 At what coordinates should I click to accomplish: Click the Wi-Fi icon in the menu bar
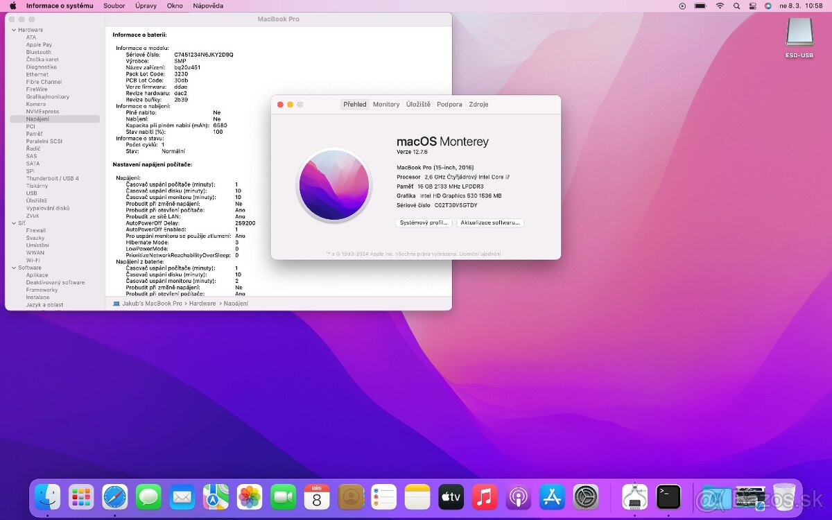tap(720, 6)
